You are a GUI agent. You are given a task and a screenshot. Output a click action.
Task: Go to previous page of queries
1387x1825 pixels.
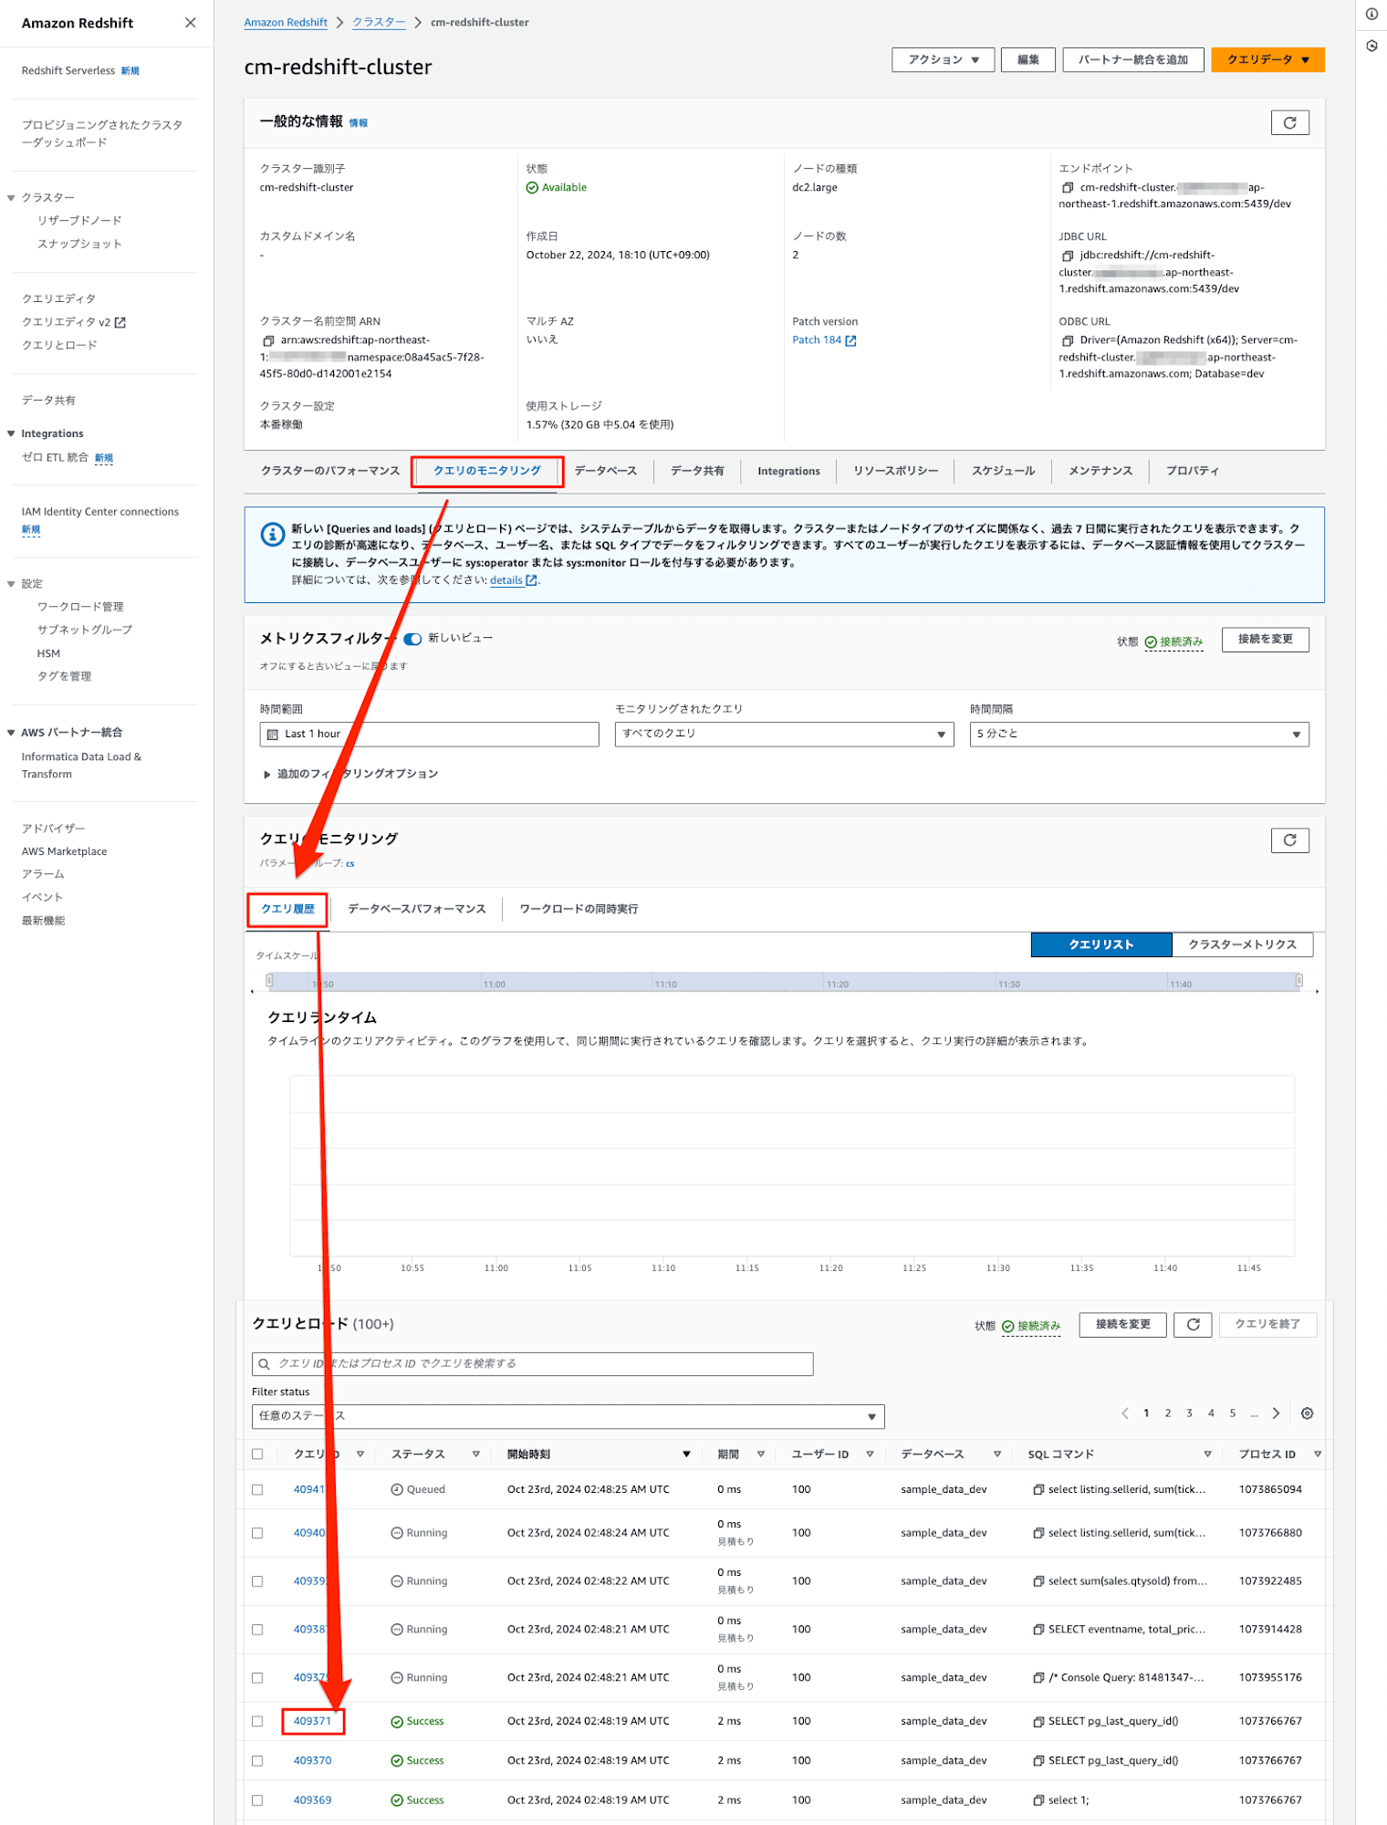pyautogui.click(x=1125, y=1413)
